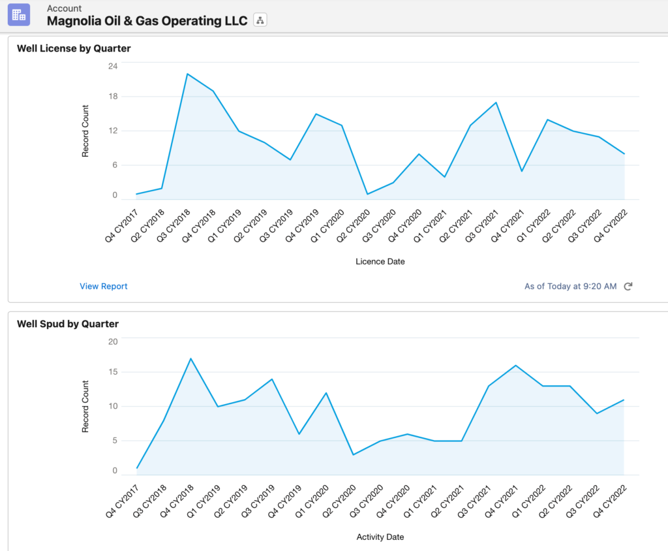Click Q4 CY2019 label on the Well License chart
The width and height of the screenshot is (668, 551).
point(301,226)
